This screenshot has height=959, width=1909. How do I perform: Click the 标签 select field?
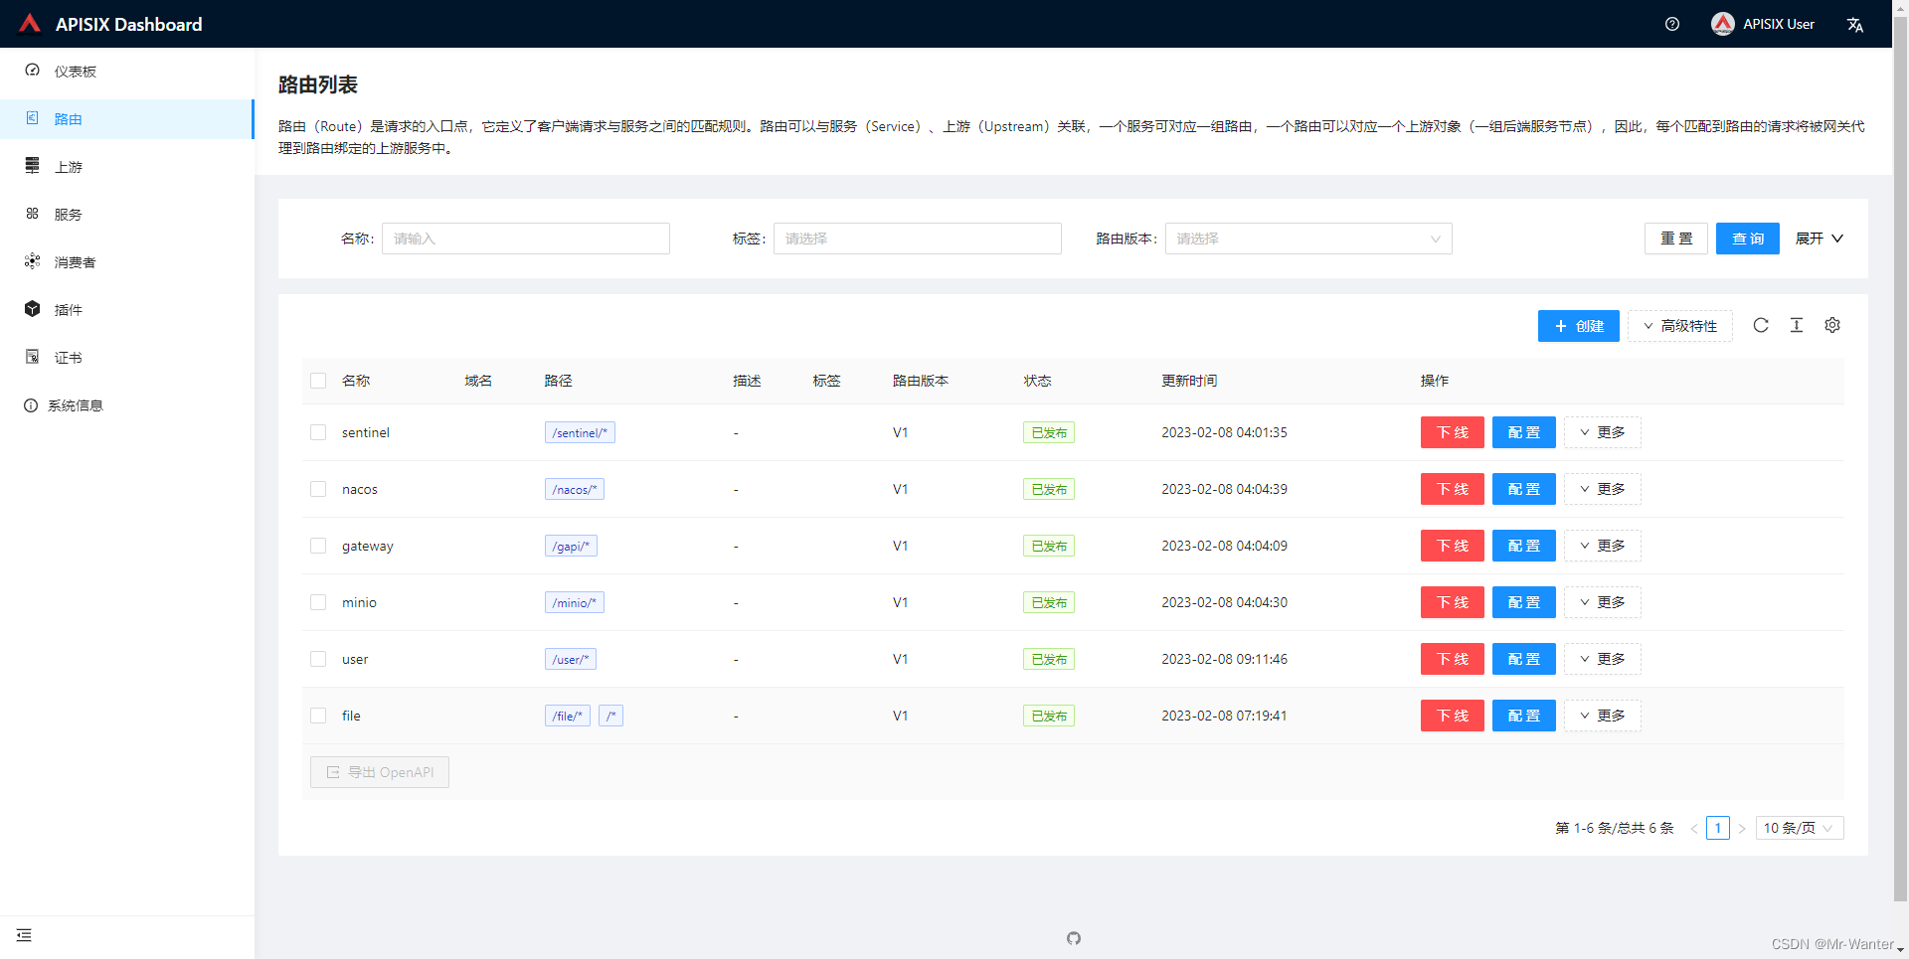tap(918, 239)
